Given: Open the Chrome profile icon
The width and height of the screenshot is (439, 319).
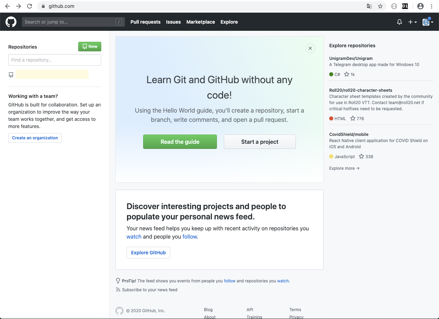Looking at the screenshot, I should [x=420, y=6].
